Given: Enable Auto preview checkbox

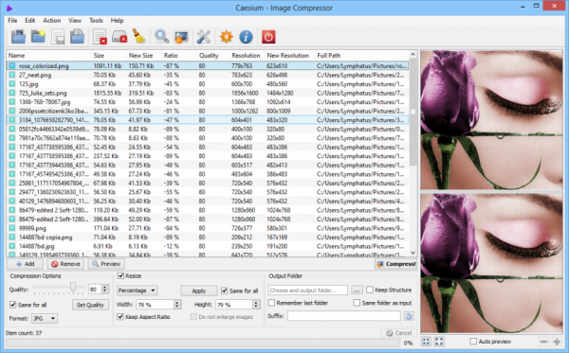Looking at the screenshot, I should (x=473, y=341).
